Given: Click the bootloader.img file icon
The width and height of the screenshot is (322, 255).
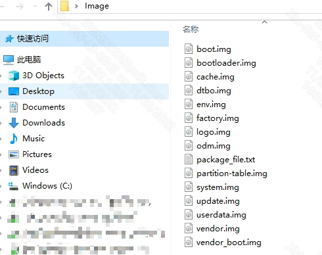Looking at the screenshot, I should [x=189, y=62].
